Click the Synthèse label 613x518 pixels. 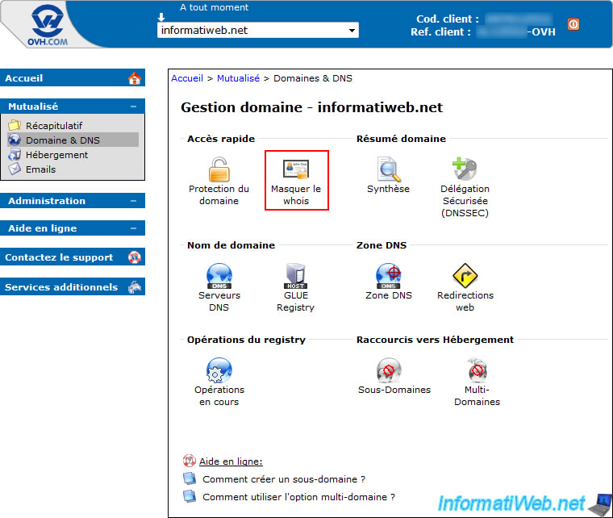[388, 189]
